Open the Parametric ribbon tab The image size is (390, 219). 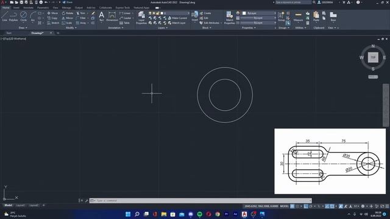[43, 8]
